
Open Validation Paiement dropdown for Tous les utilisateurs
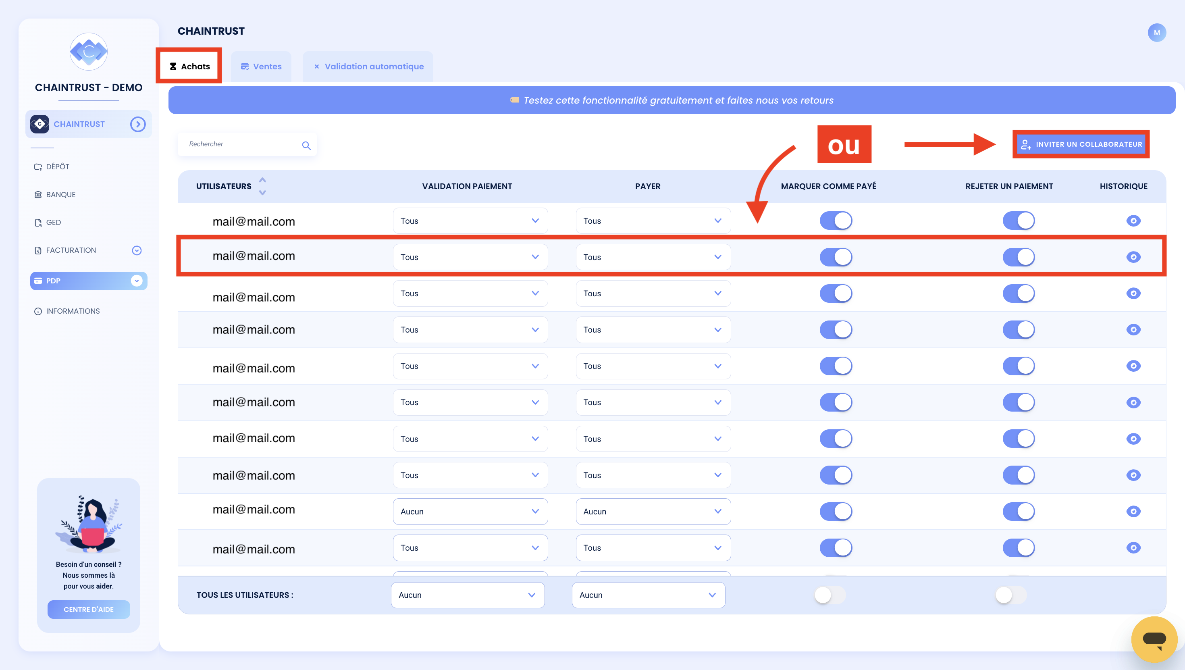(x=468, y=595)
